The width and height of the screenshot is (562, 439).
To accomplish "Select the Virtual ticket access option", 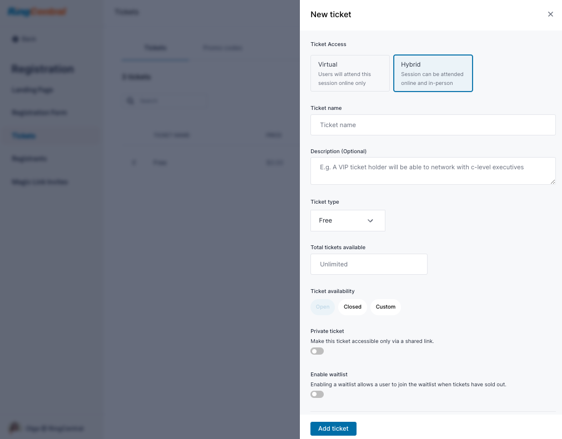I will [350, 73].
